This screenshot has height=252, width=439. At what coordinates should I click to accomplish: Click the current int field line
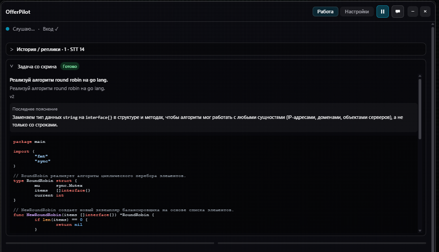click(49, 196)
